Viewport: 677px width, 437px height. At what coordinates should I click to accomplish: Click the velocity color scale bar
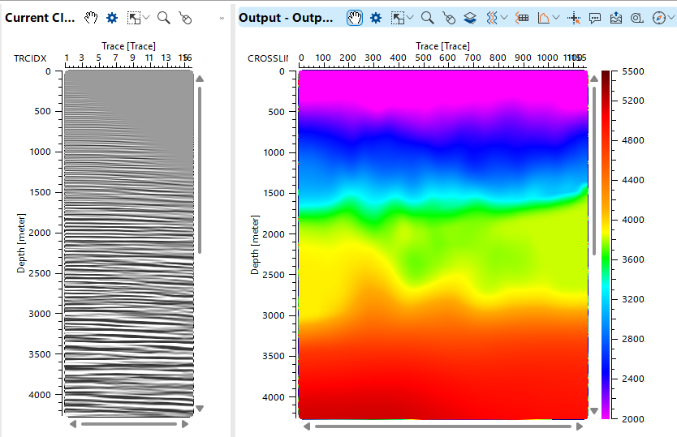(606, 243)
